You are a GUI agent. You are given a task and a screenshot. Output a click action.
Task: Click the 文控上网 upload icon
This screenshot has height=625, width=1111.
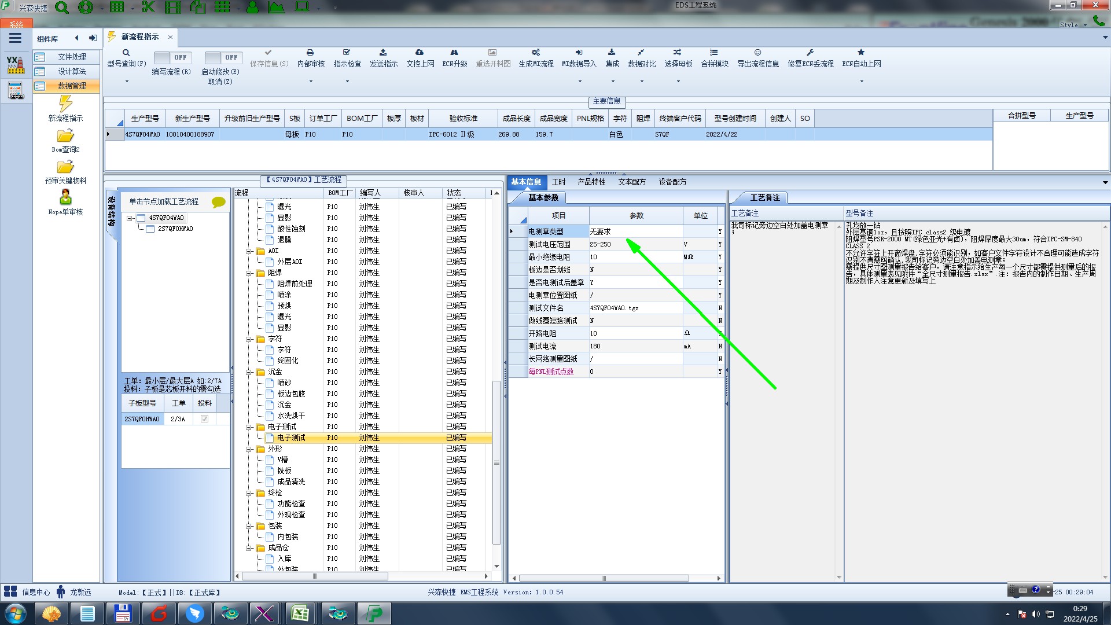[x=420, y=53]
